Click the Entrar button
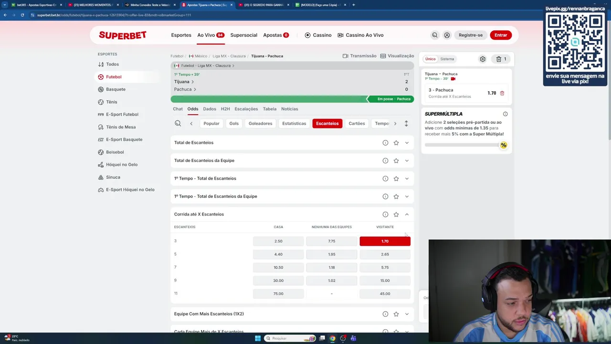The image size is (611, 344). tap(501, 35)
